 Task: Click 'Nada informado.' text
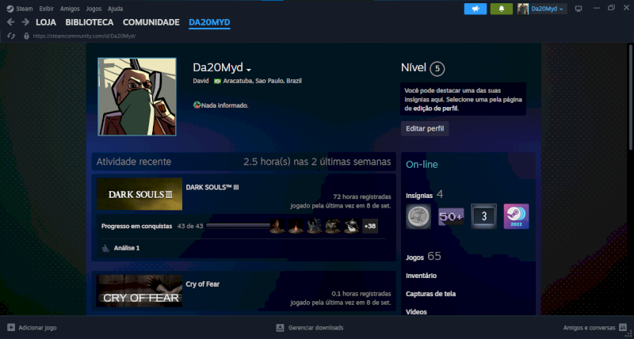[x=225, y=105]
